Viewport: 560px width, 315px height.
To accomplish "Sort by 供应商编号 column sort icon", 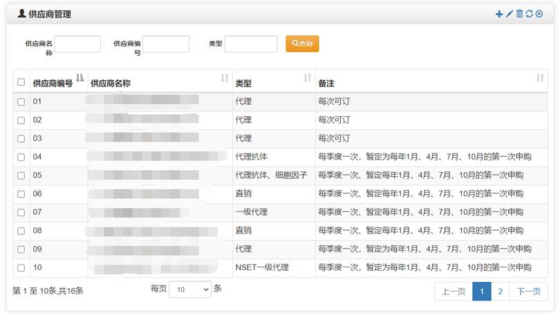I will (80, 78).
